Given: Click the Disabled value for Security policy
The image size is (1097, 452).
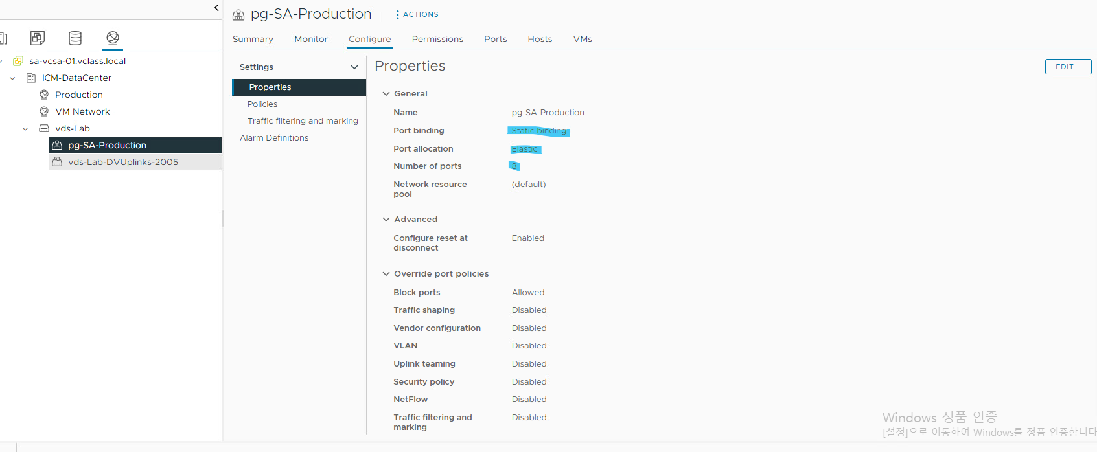Looking at the screenshot, I should pyautogui.click(x=529, y=382).
